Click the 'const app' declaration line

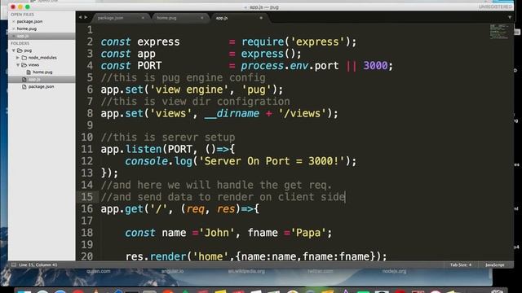point(201,54)
